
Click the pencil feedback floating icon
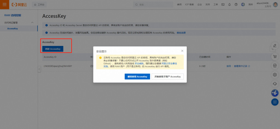(x=275, y=45)
